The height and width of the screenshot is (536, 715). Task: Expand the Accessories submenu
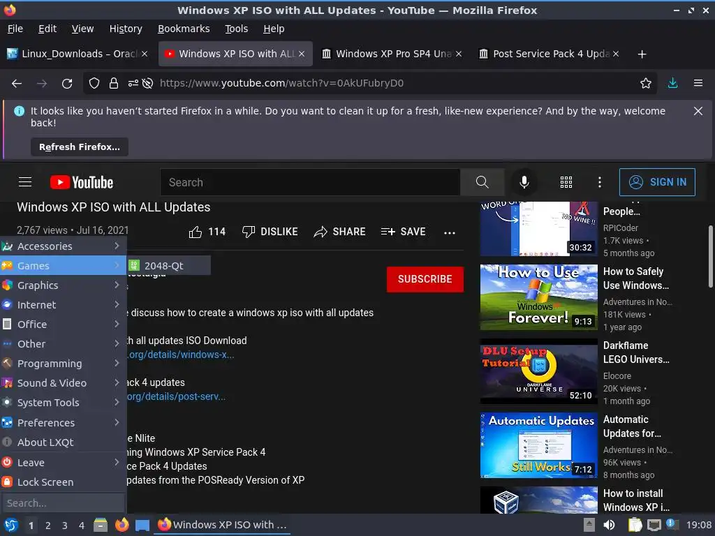(x=64, y=246)
